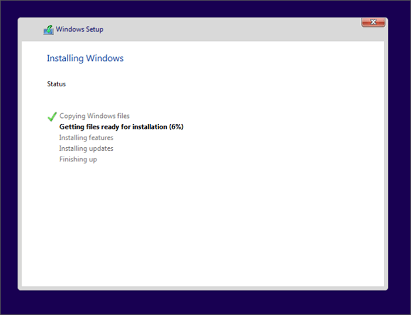411x315 pixels.
Task: Click the Installing updates step
Action: point(86,148)
